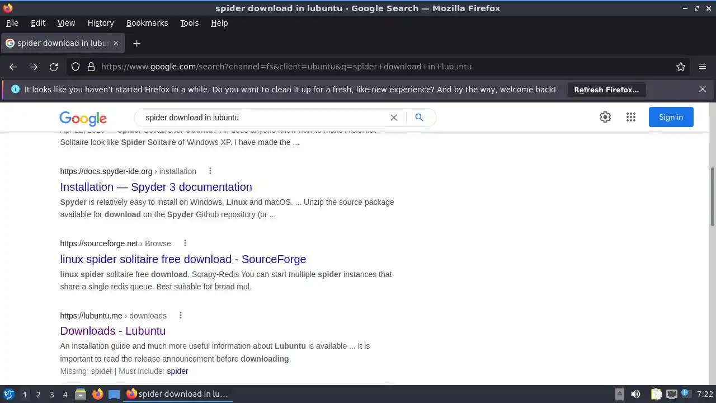Switch to virtual desktop 1
This screenshot has width=716, height=403.
pos(25,395)
